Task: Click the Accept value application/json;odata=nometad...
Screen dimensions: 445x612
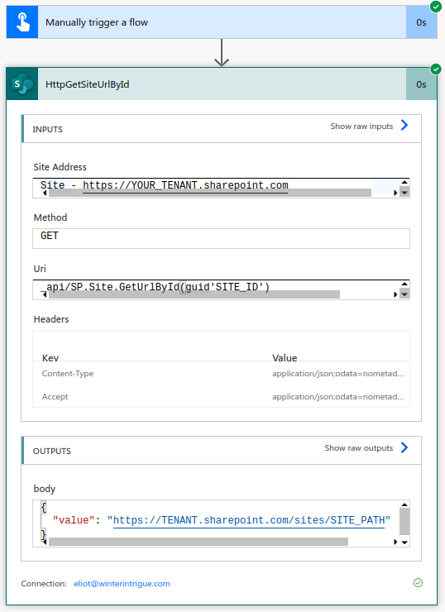Action: [x=337, y=396]
